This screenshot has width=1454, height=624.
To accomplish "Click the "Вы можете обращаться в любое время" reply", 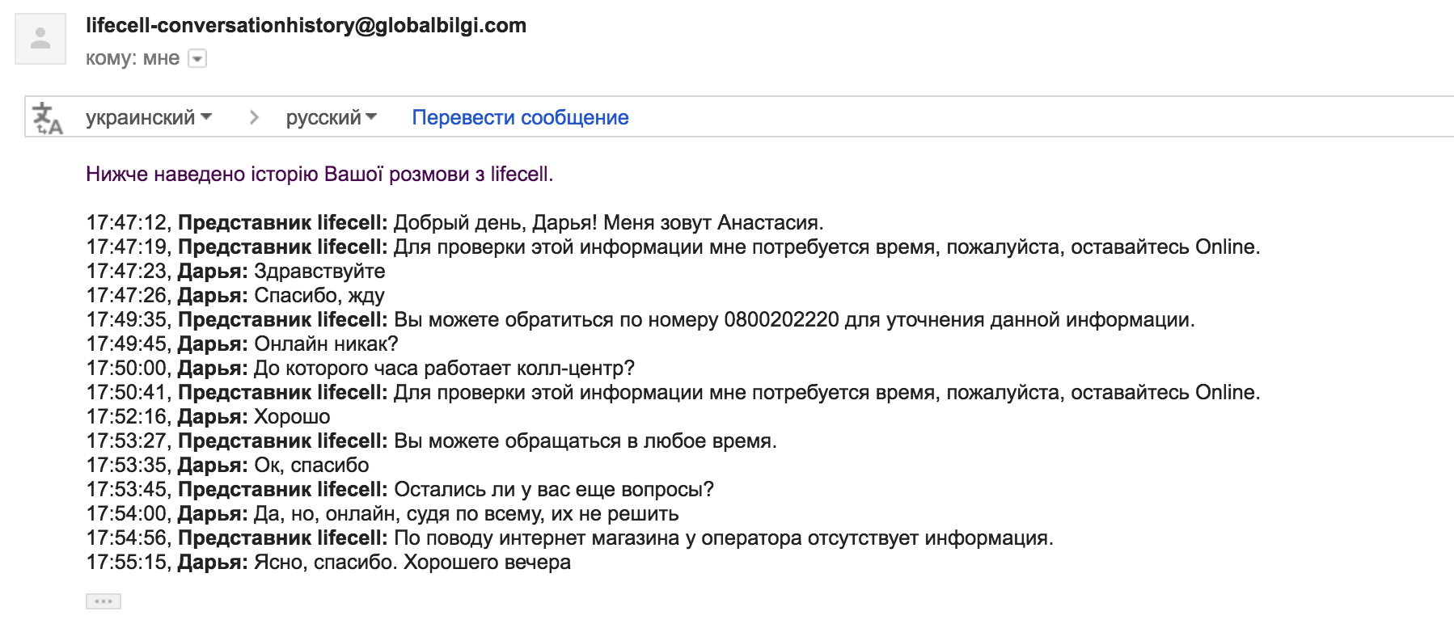I will [x=585, y=441].
